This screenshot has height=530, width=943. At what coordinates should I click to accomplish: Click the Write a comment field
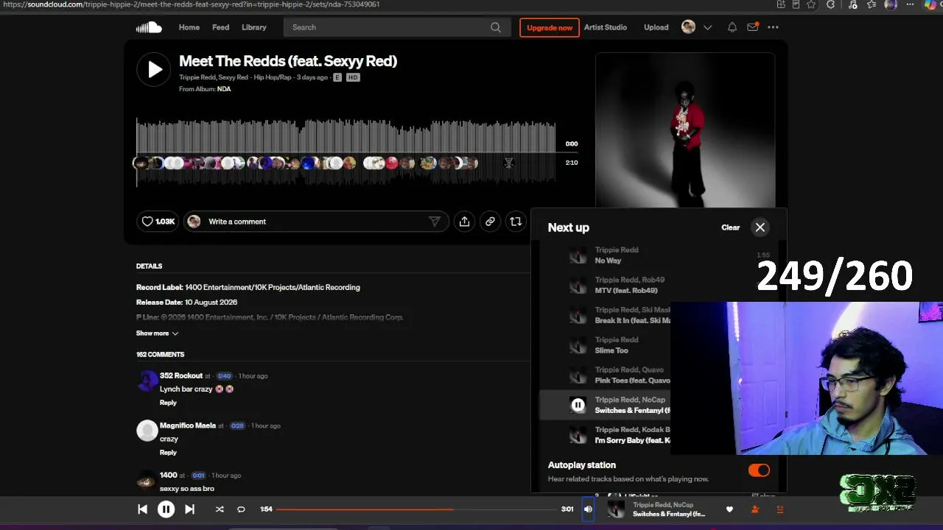click(317, 222)
